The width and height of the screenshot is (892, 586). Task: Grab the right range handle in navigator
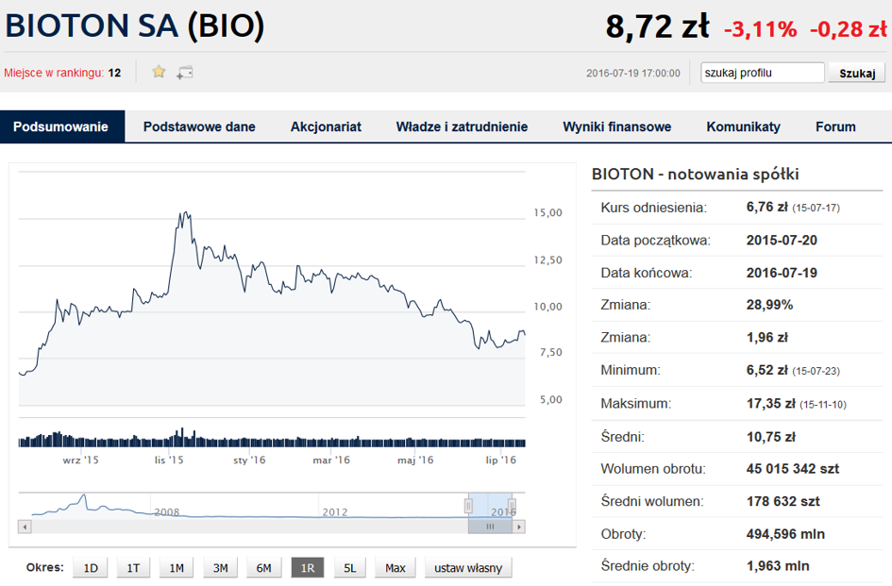pyautogui.click(x=512, y=505)
